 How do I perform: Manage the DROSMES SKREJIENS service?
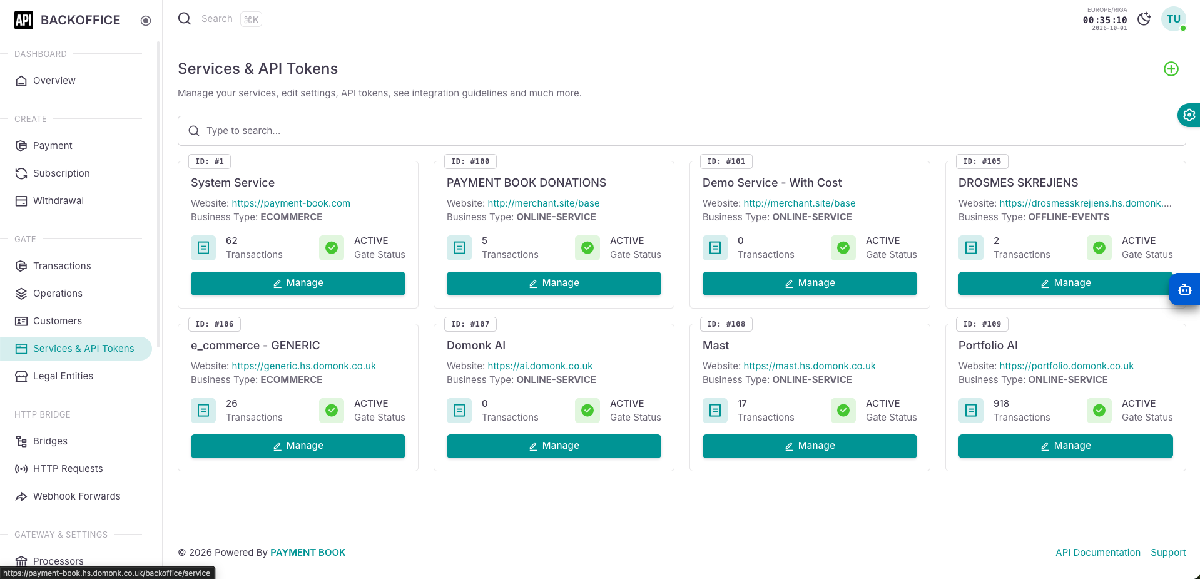pos(1065,284)
